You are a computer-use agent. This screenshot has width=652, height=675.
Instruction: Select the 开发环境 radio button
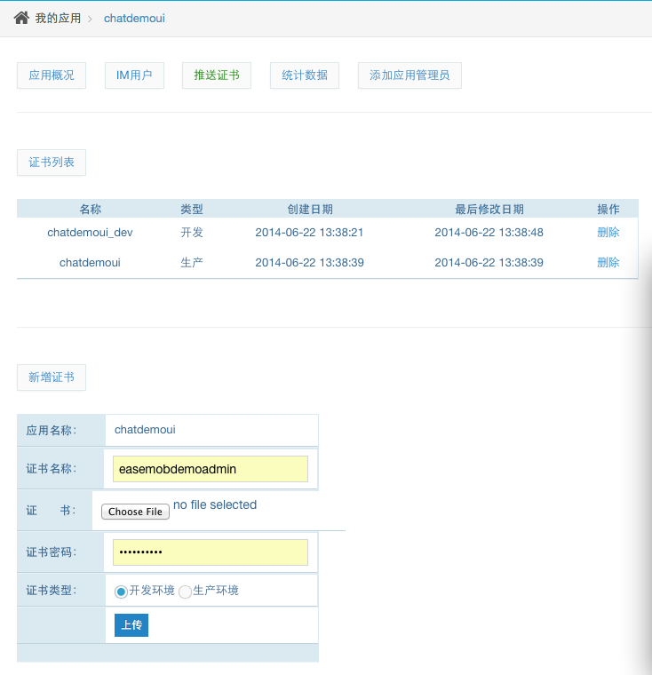[x=121, y=592]
